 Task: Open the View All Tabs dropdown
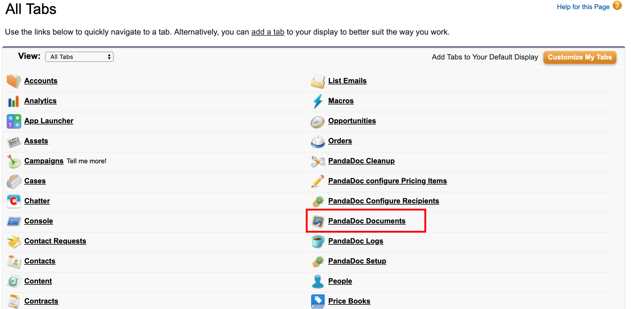click(x=79, y=57)
